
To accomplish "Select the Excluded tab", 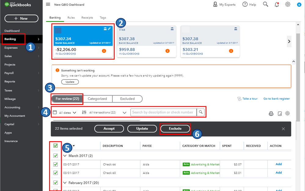I will 127,99.
